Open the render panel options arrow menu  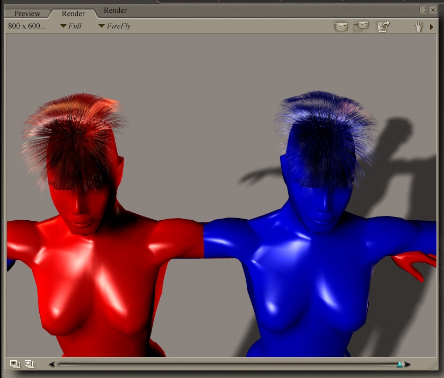(x=432, y=26)
